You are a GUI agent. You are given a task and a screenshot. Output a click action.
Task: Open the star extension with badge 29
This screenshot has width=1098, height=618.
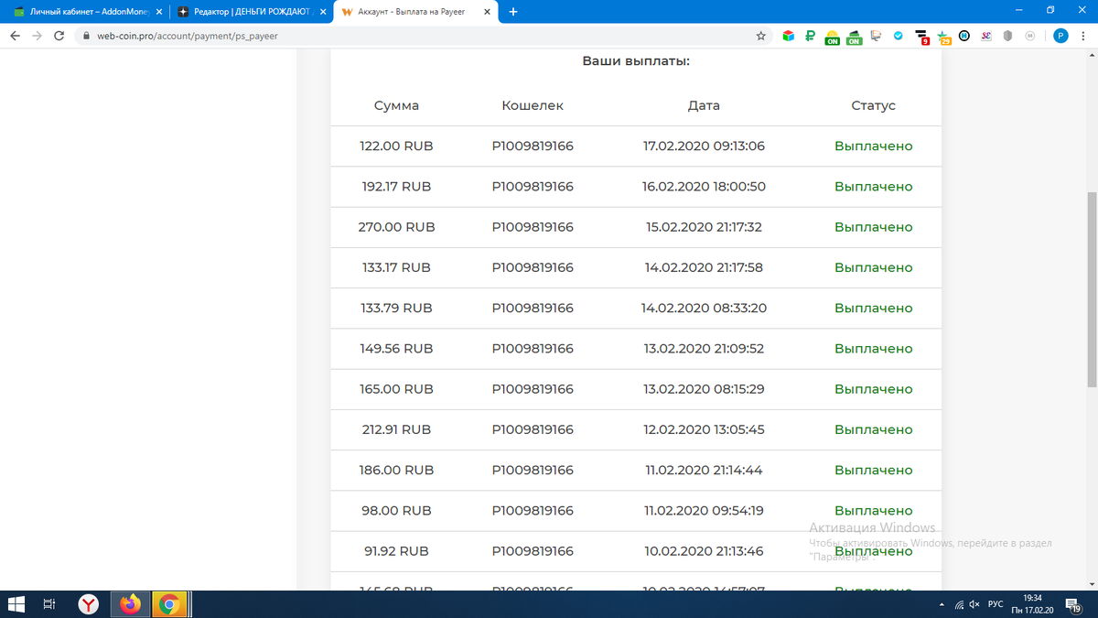click(944, 37)
